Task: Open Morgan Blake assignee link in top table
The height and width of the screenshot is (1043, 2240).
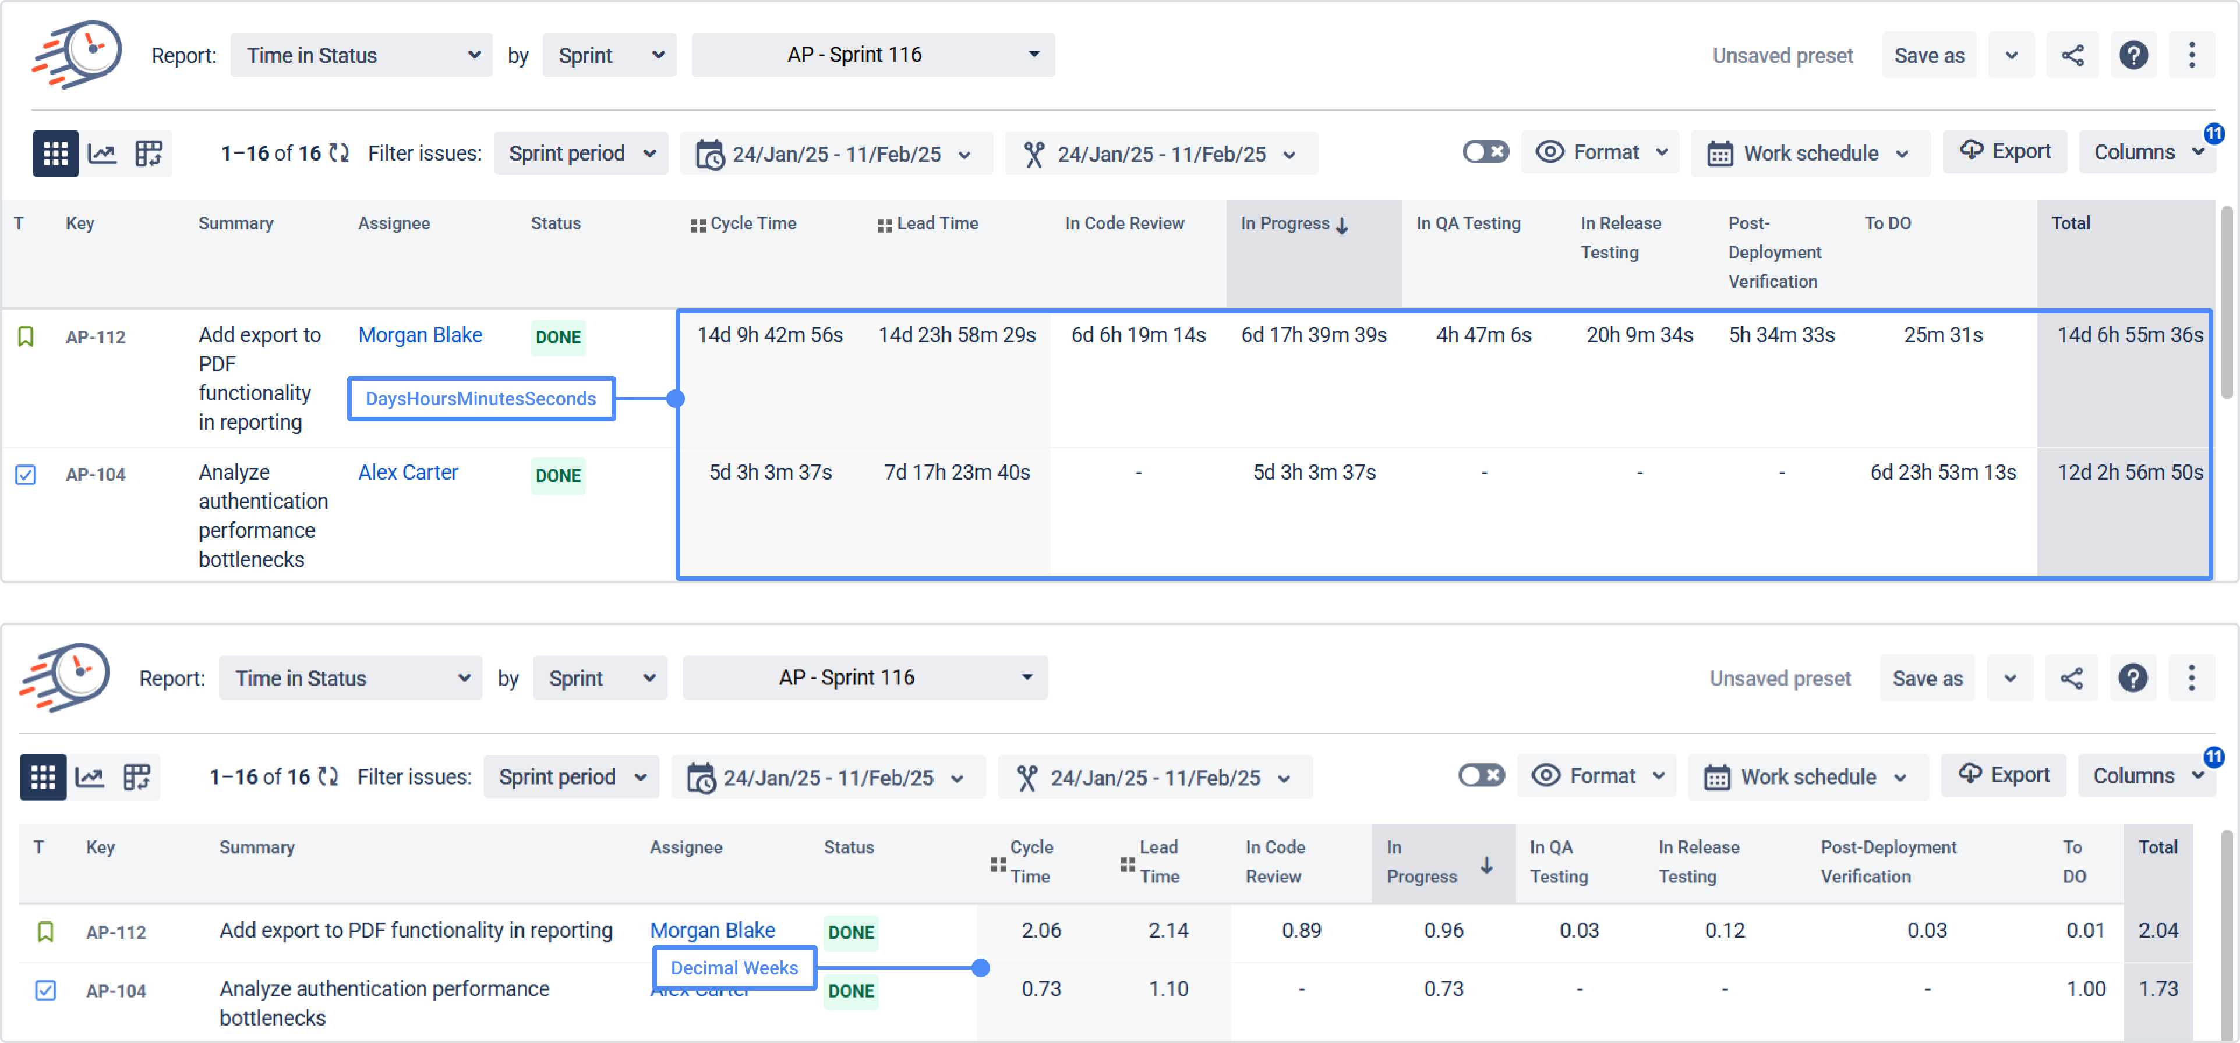Action: click(x=420, y=335)
